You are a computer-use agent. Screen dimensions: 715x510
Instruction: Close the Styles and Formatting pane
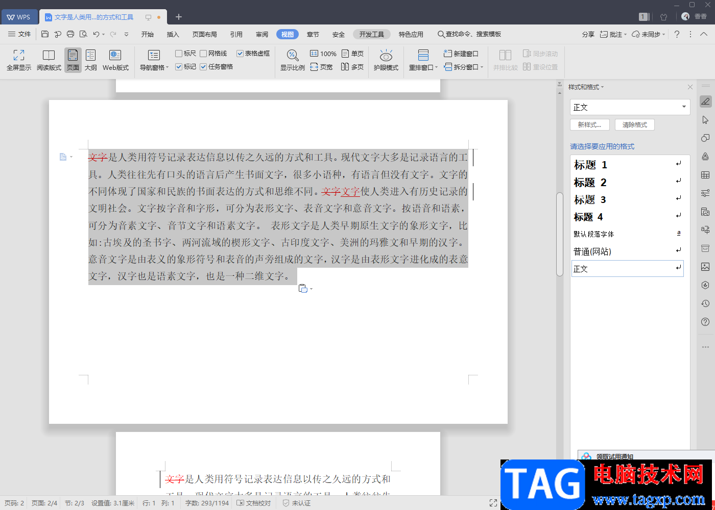point(690,87)
